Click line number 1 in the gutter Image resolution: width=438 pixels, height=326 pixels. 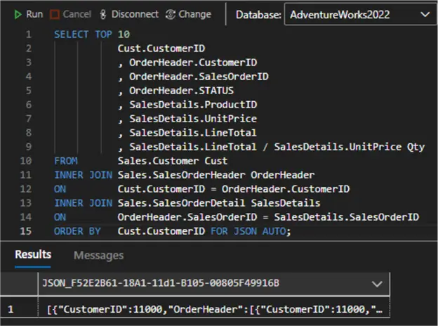[29, 34]
